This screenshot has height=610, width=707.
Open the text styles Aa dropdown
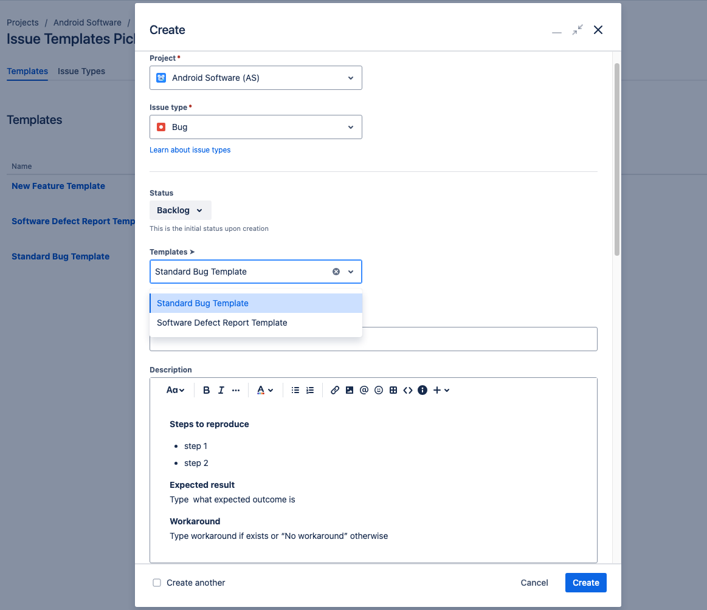(176, 390)
